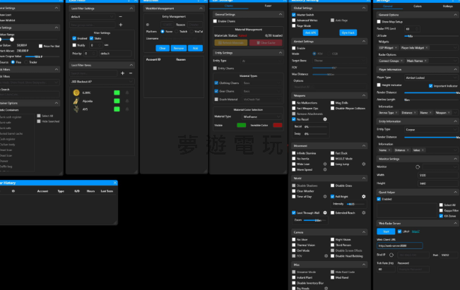Click the minus icon in Loot Filter Items
Viewport: 460px width, 290px height.
tap(130, 73)
